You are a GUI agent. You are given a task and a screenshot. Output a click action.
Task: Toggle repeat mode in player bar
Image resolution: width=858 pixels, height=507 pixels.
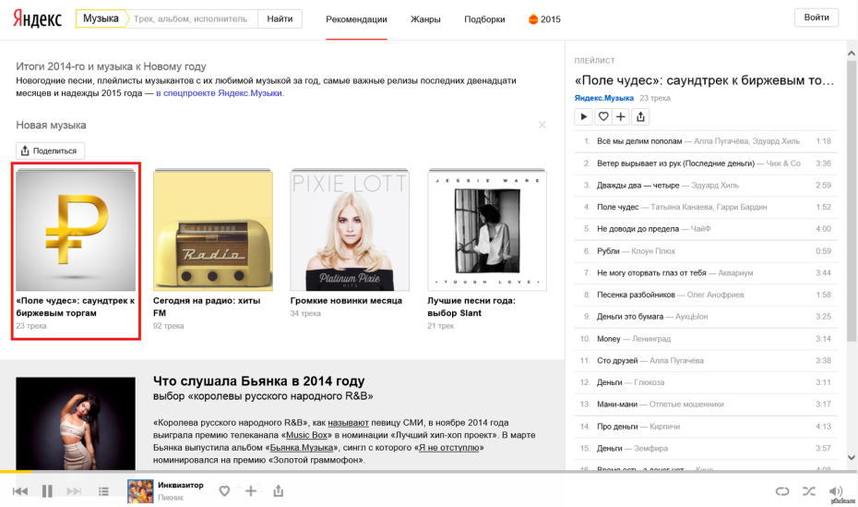pos(782,491)
